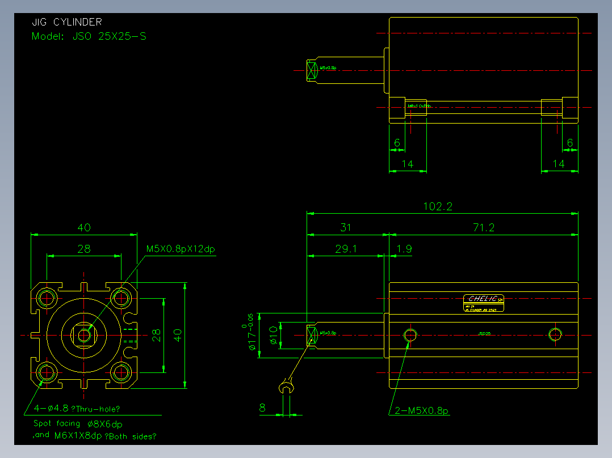Select the vertical 40 dimension text
This screenshot has width=612, height=458.
click(x=178, y=335)
